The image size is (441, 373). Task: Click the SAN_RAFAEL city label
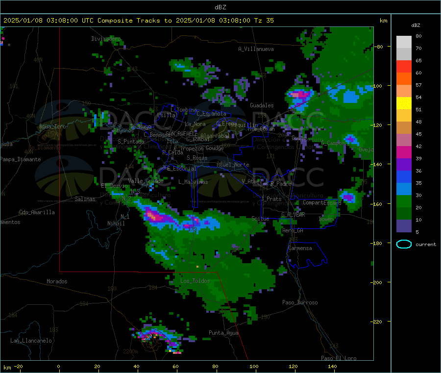[x=181, y=133]
